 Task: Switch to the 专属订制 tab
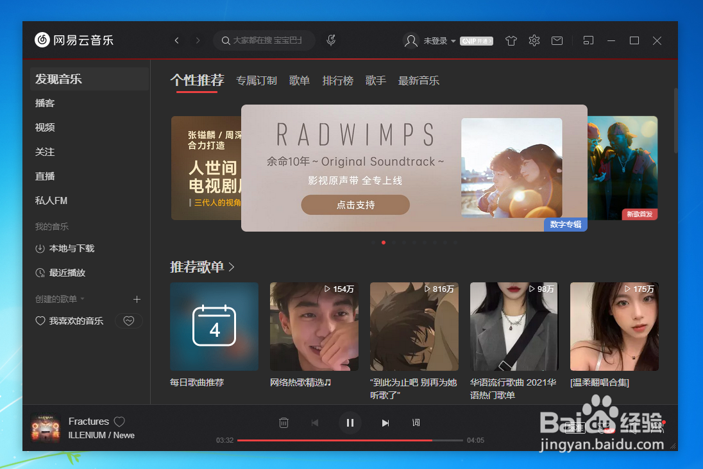pos(257,81)
